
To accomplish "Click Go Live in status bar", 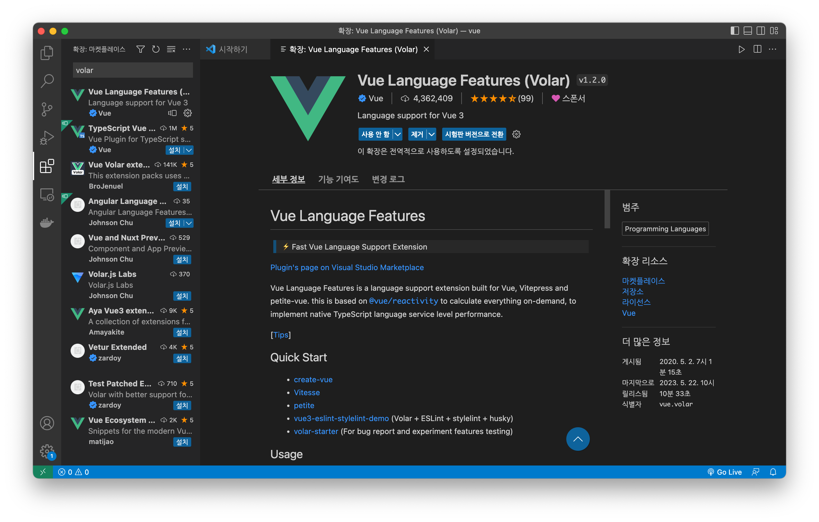I will click(x=725, y=472).
